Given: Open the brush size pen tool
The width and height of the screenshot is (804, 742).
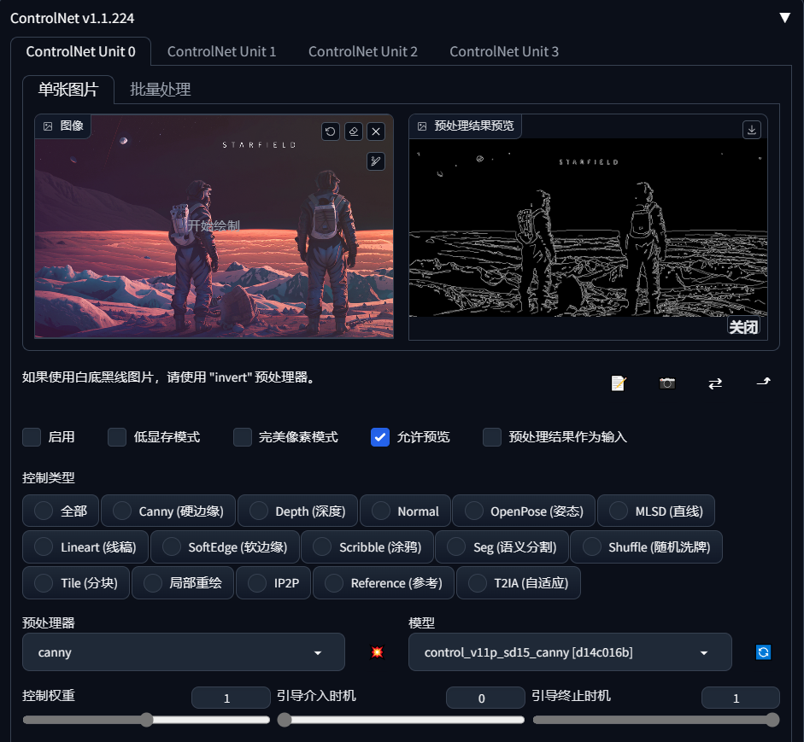Looking at the screenshot, I should pyautogui.click(x=376, y=161).
